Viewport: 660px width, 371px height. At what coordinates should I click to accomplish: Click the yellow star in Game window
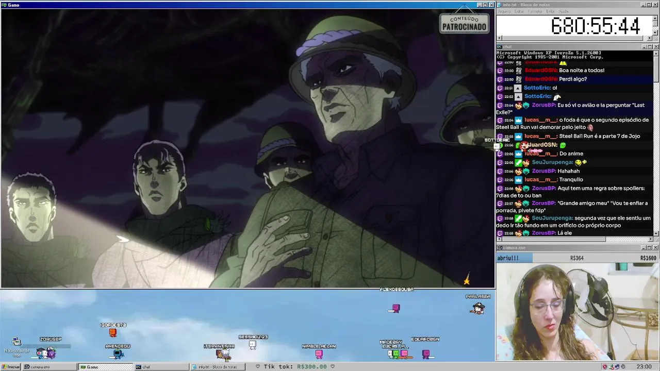pyautogui.click(x=467, y=280)
